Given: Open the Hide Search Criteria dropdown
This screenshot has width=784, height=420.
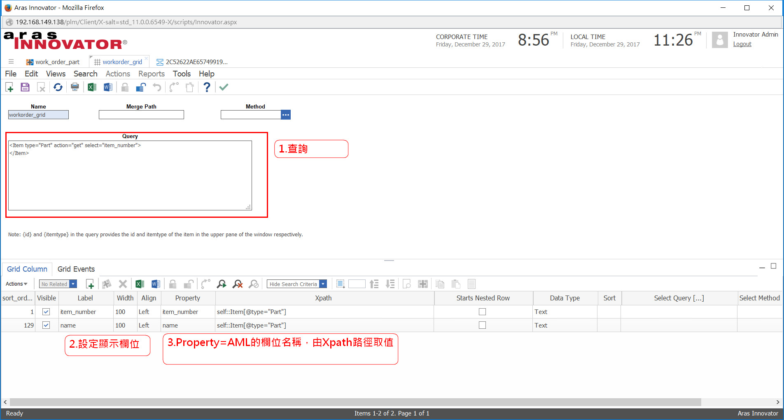Looking at the screenshot, I should pyautogui.click(x=297, y=284).
